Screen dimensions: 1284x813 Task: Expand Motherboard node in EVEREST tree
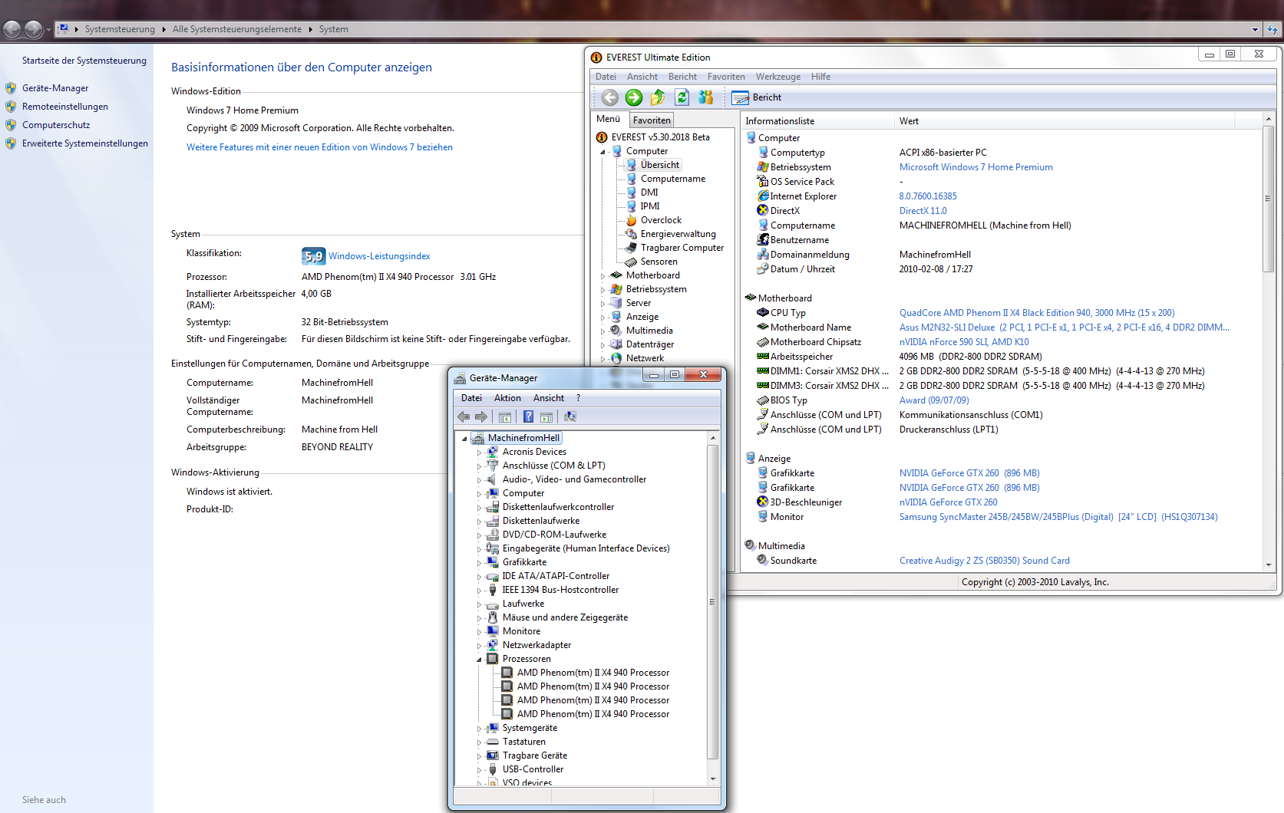603,276
